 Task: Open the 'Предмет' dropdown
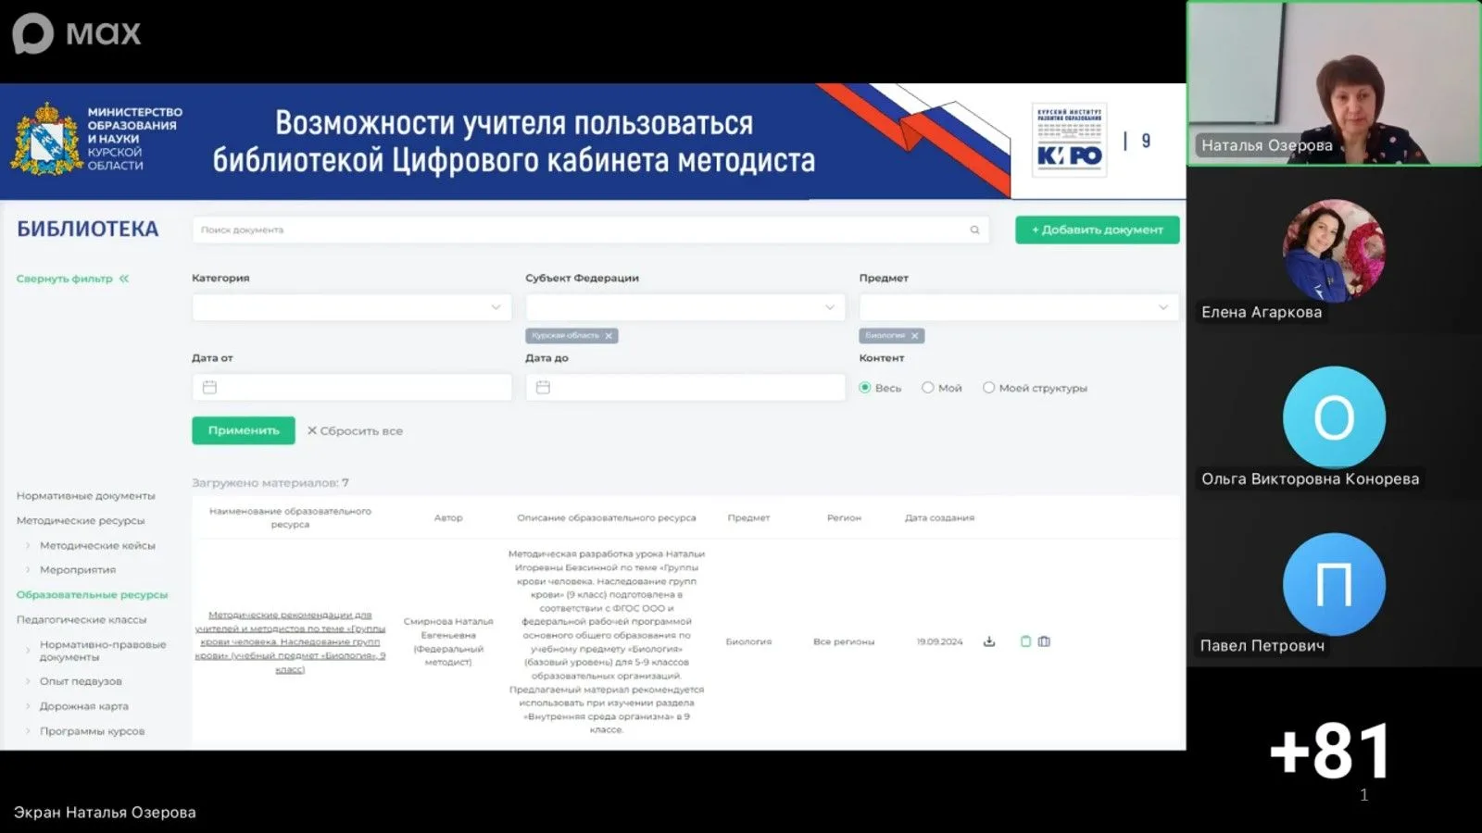[1018, 307]
